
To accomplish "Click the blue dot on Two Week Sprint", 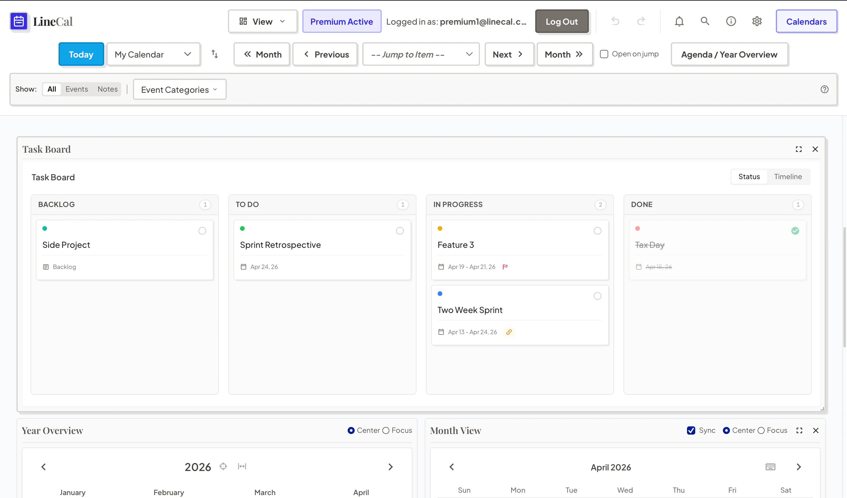I will tap(440, 294).
